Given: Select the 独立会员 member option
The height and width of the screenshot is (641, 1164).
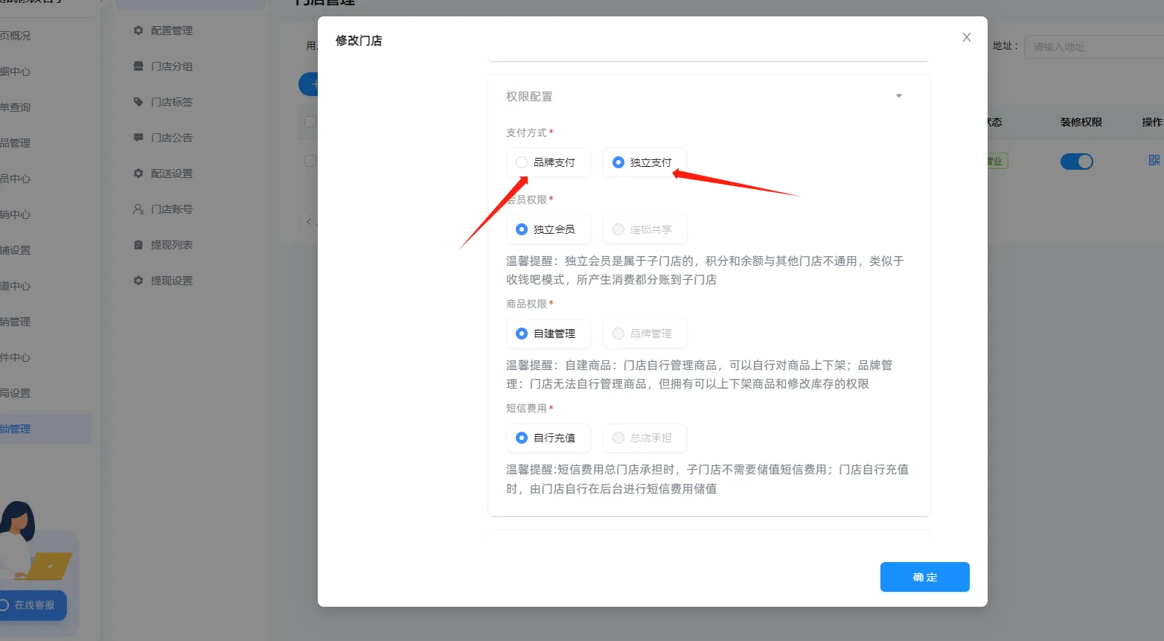Looking at the screenshot, I should [x=549, y=229].
